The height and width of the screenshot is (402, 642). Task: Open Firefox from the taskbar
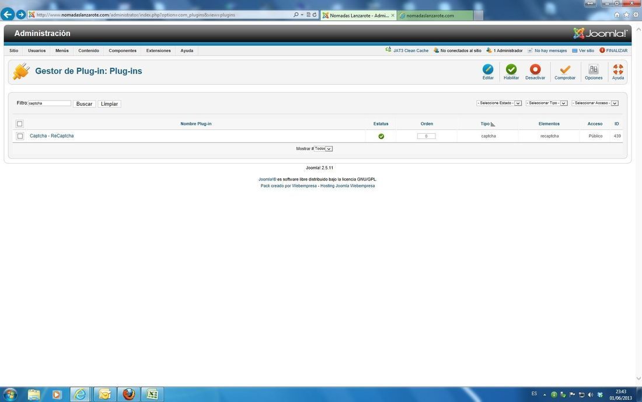pos(128,394)
